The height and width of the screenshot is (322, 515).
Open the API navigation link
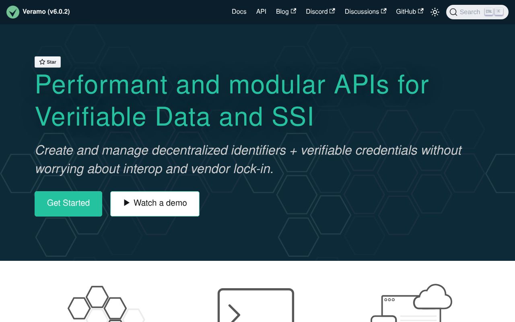[261, 12]
